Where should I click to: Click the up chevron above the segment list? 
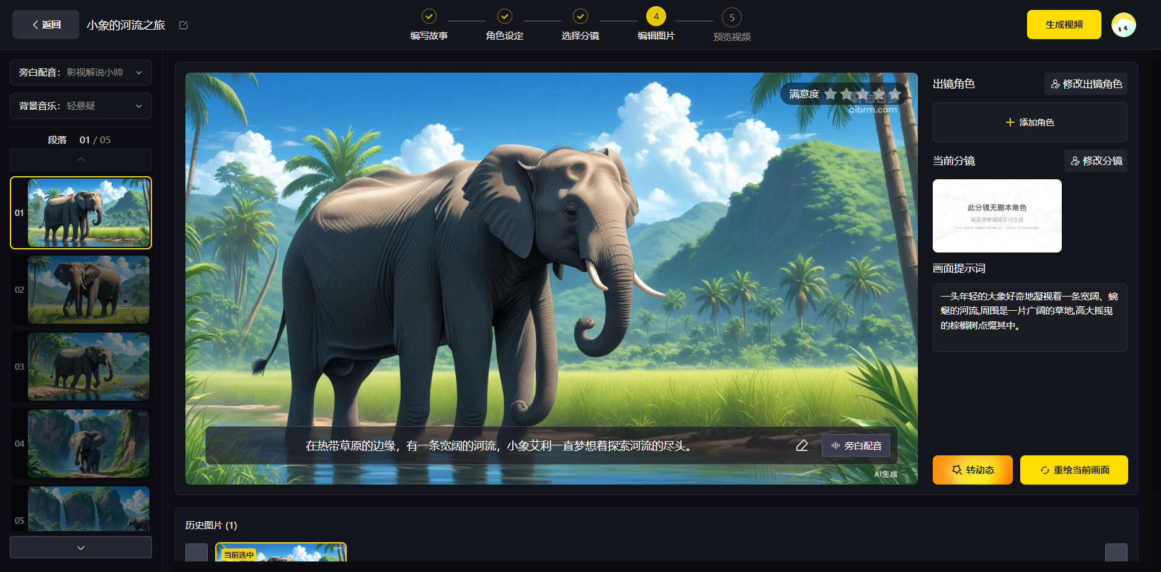(81, 159)
